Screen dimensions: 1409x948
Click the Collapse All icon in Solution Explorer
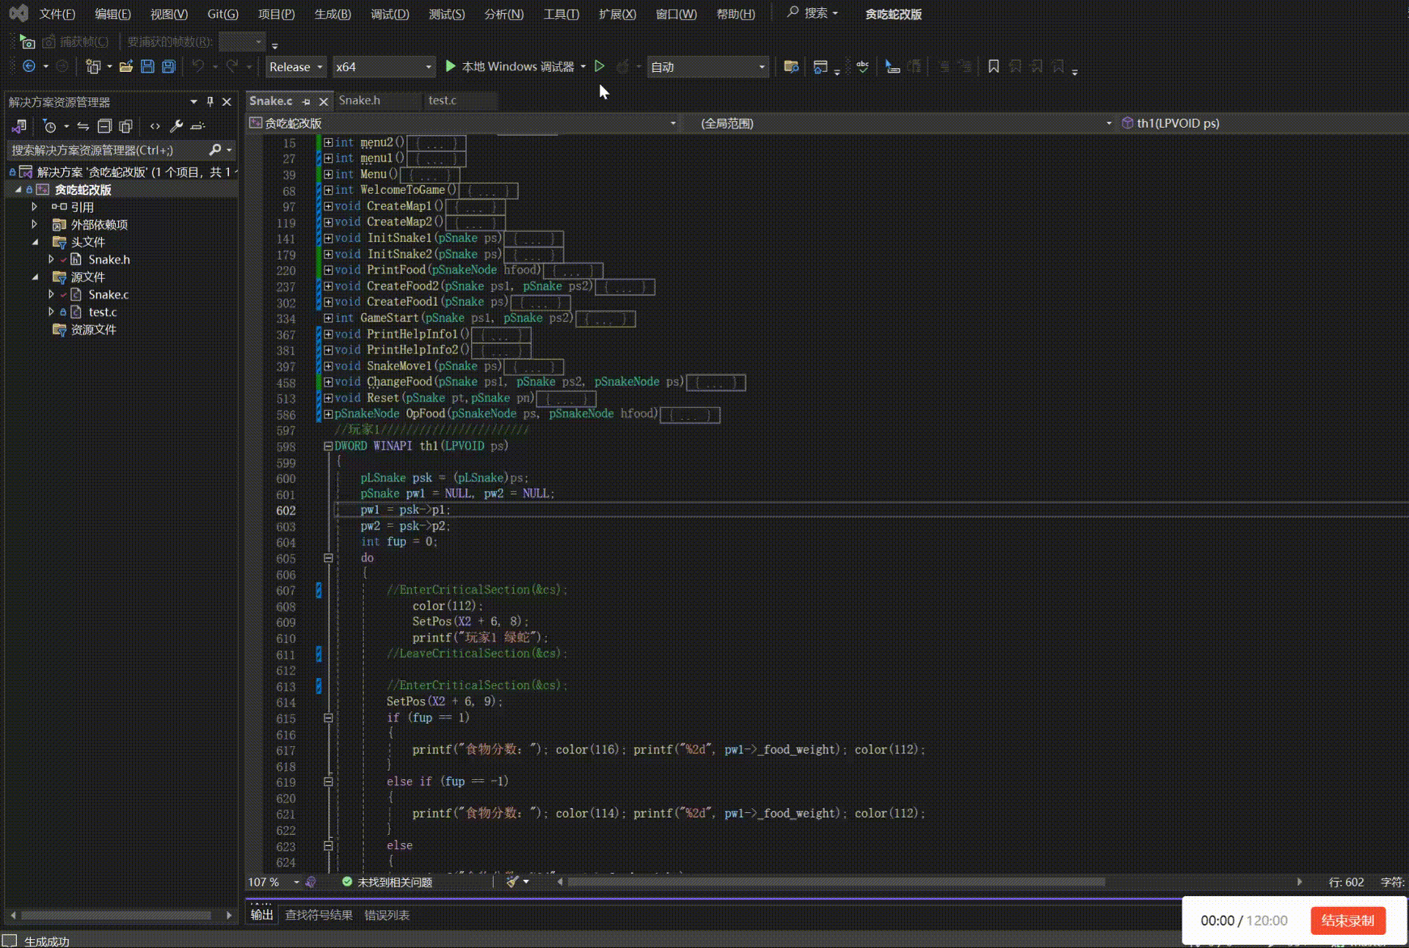click(105, 126)
